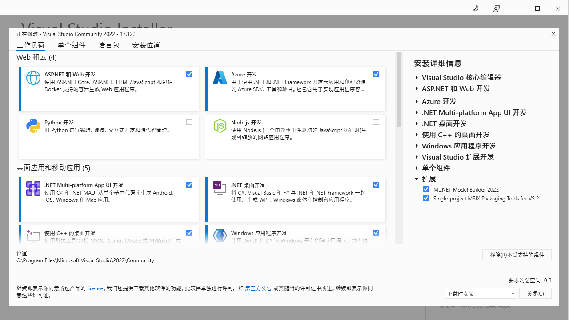This screenshot has width=569, height=320.
Task: Open the 下载时安装 dropdown
Action: 480,293
